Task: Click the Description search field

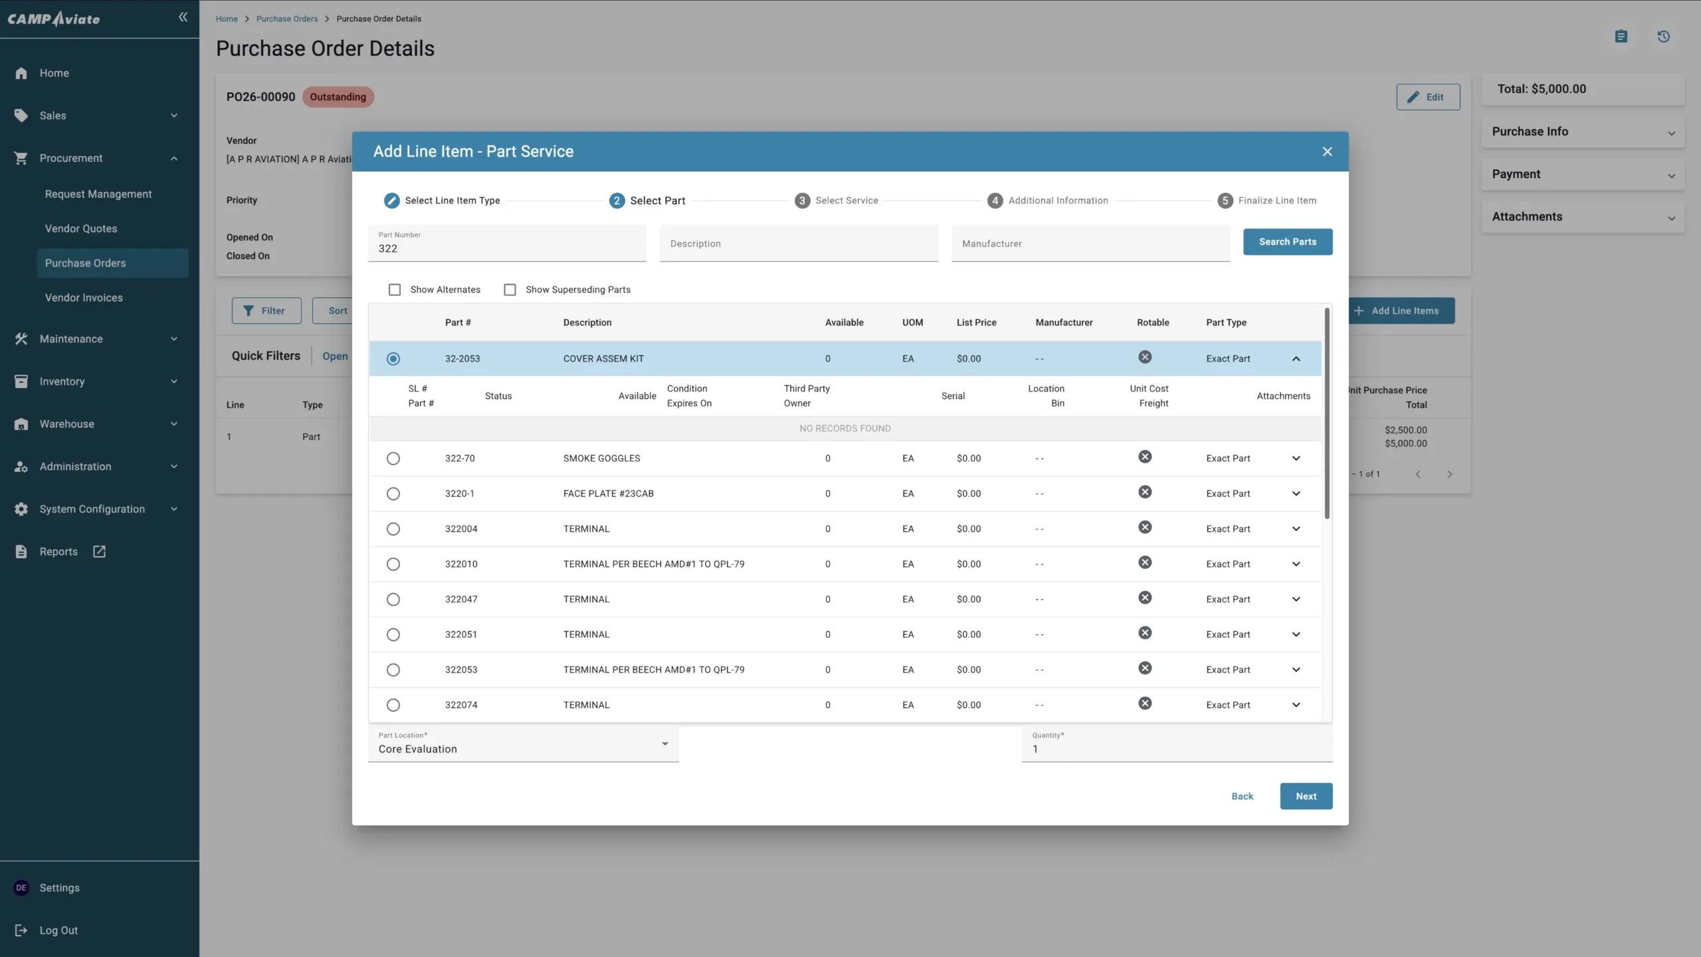Action: click(x=798, y=244)
